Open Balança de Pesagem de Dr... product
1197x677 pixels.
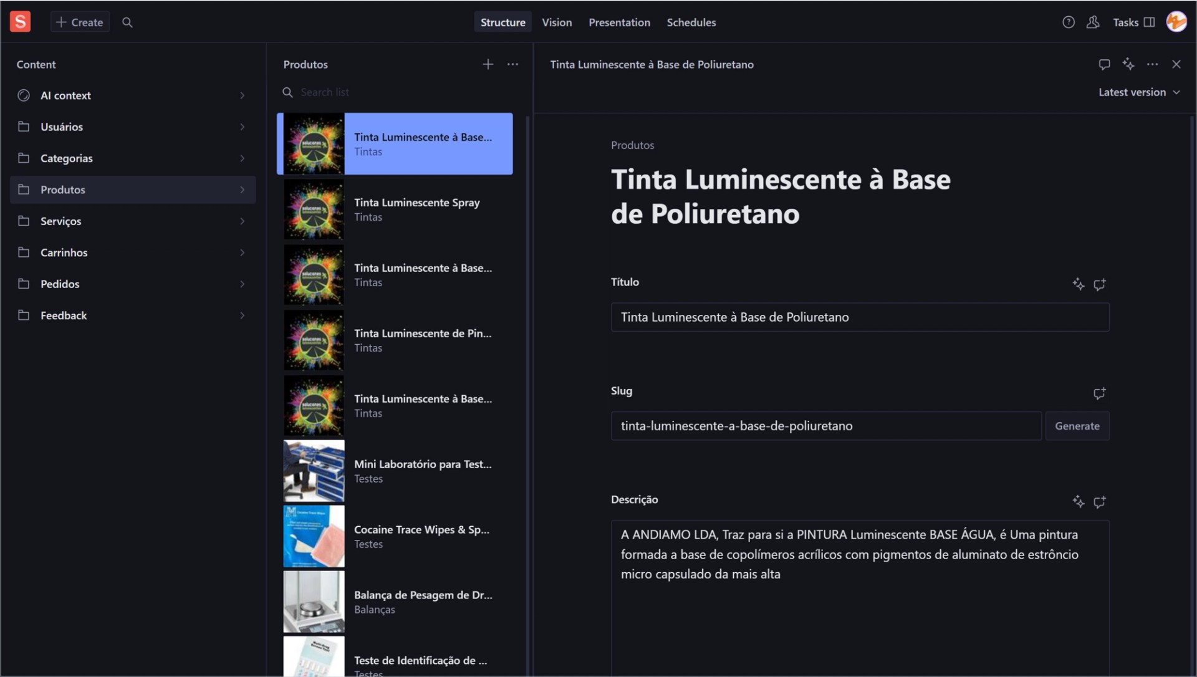coord(395,602)
